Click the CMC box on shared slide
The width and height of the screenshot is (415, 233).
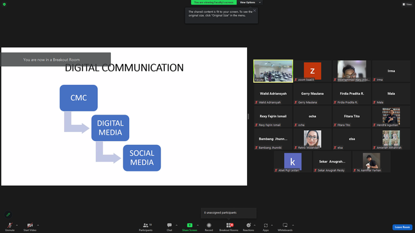[x=78, y=98]
